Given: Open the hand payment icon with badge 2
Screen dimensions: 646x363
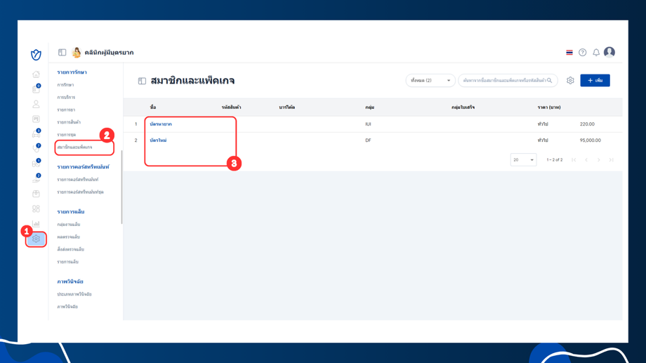Looking at the screenshot, I should (36, 178).
